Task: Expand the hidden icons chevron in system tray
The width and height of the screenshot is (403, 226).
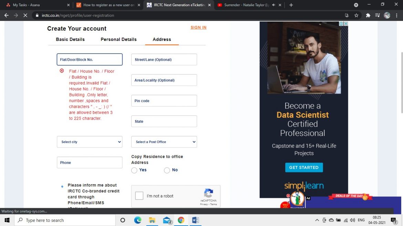Action: coord(317,220)
